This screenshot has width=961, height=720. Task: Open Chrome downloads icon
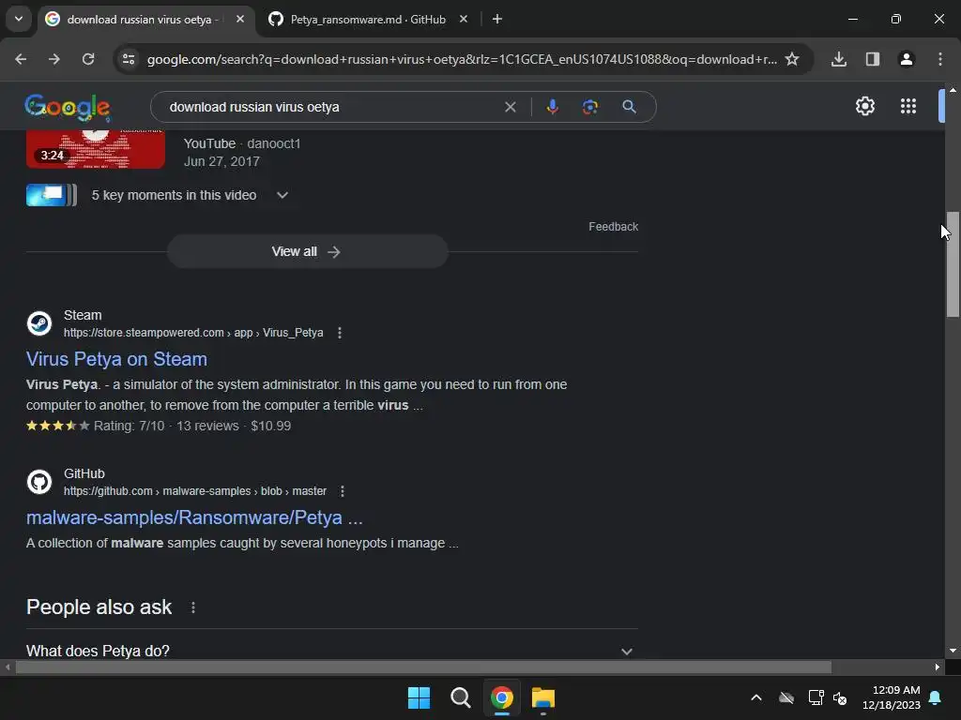pos(839,59)
